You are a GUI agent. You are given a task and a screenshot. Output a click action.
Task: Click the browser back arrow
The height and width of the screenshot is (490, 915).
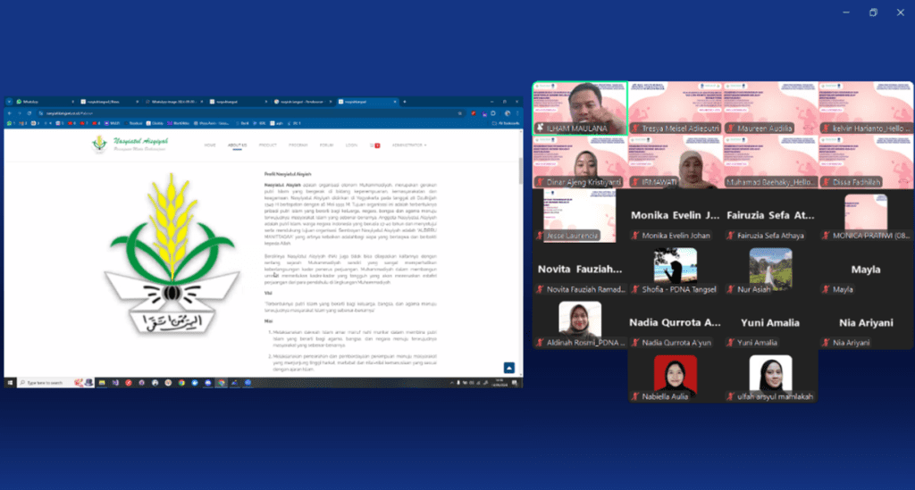9,113
